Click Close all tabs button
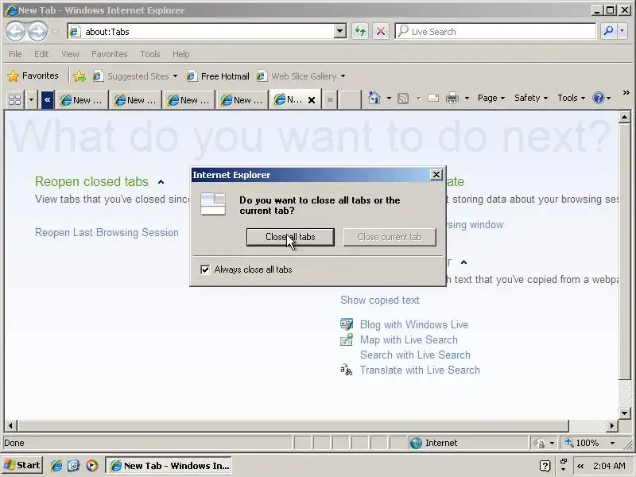 tap(290, 237)
